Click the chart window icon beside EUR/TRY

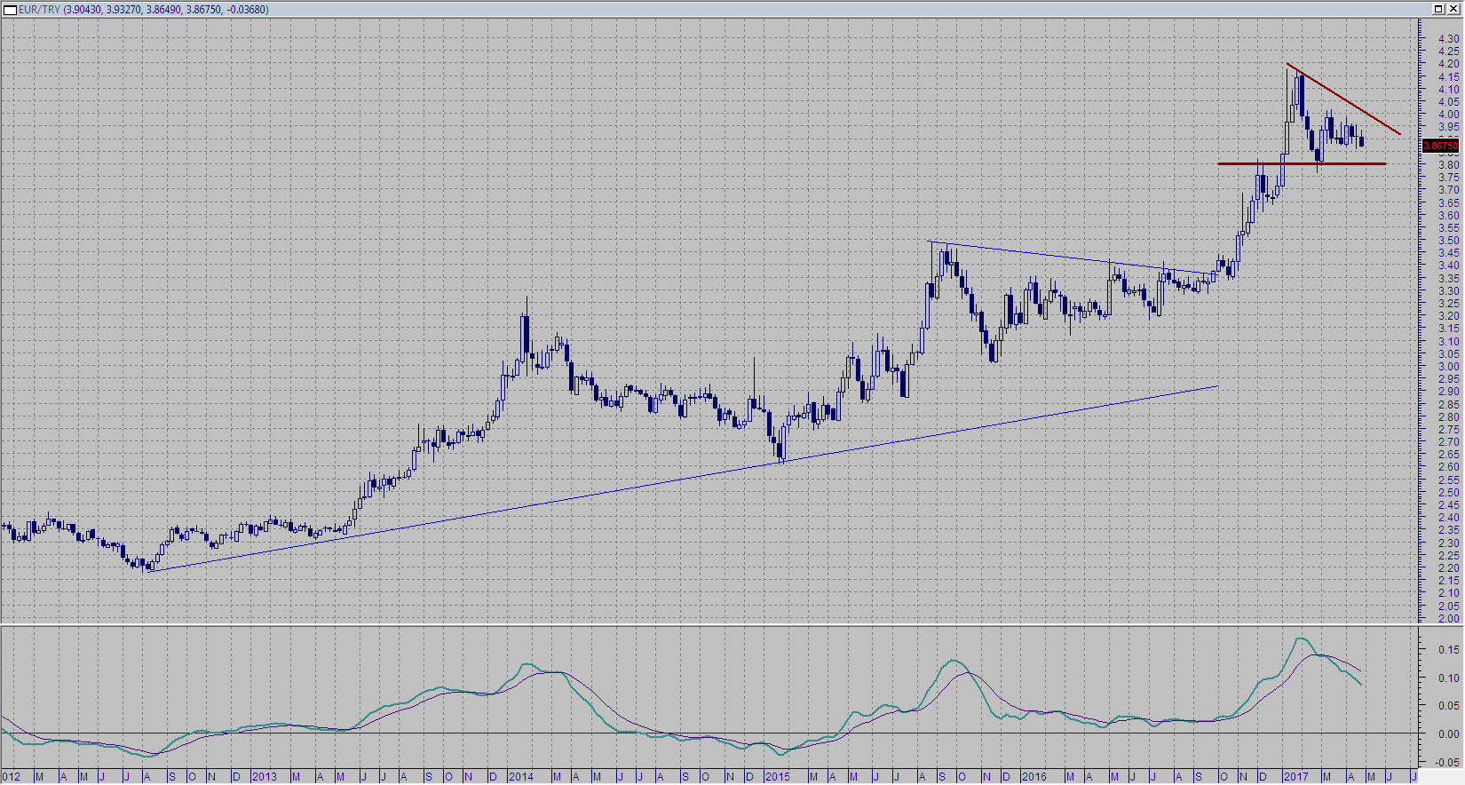click(10, 10)
